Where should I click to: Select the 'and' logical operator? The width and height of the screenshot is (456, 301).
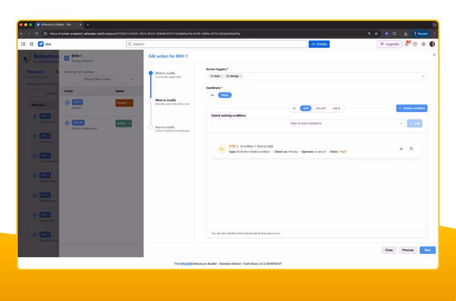[306, 108]
